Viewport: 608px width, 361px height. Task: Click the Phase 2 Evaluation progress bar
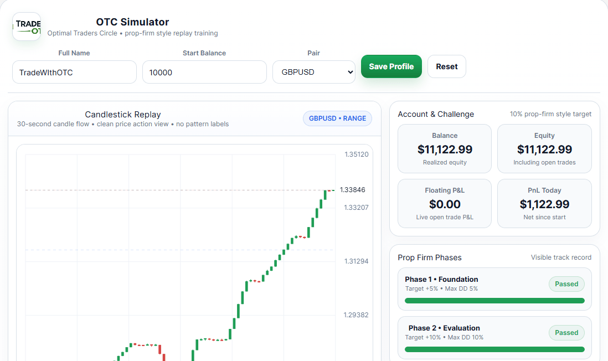(494, 349)
